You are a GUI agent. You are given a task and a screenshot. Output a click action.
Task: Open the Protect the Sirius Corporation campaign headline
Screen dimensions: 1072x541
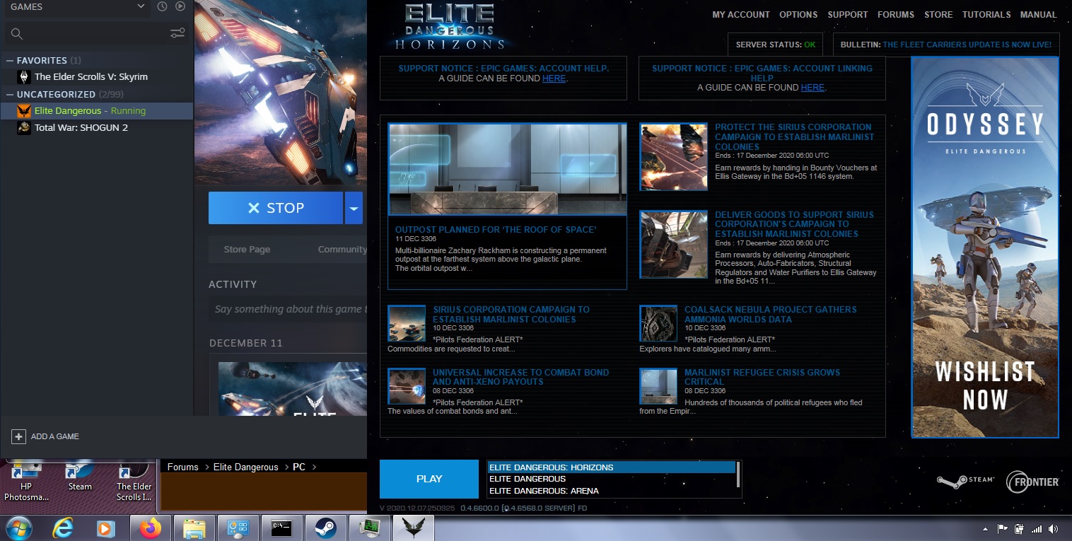[795, 137]
